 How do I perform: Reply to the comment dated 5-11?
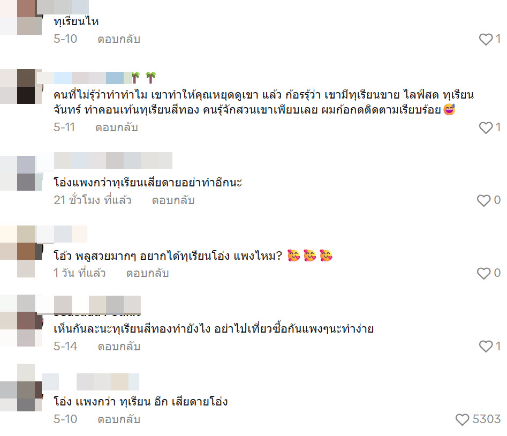[x=117, y=127]
